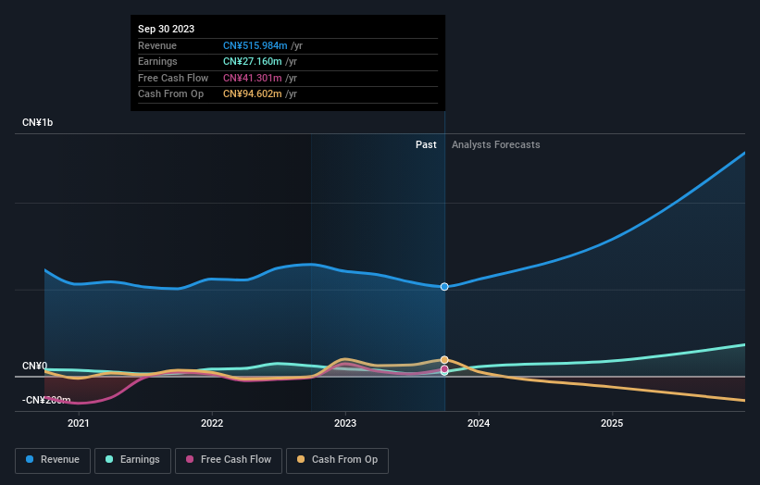Click the Past label on chart
The image size is (760, 485).
426,145
